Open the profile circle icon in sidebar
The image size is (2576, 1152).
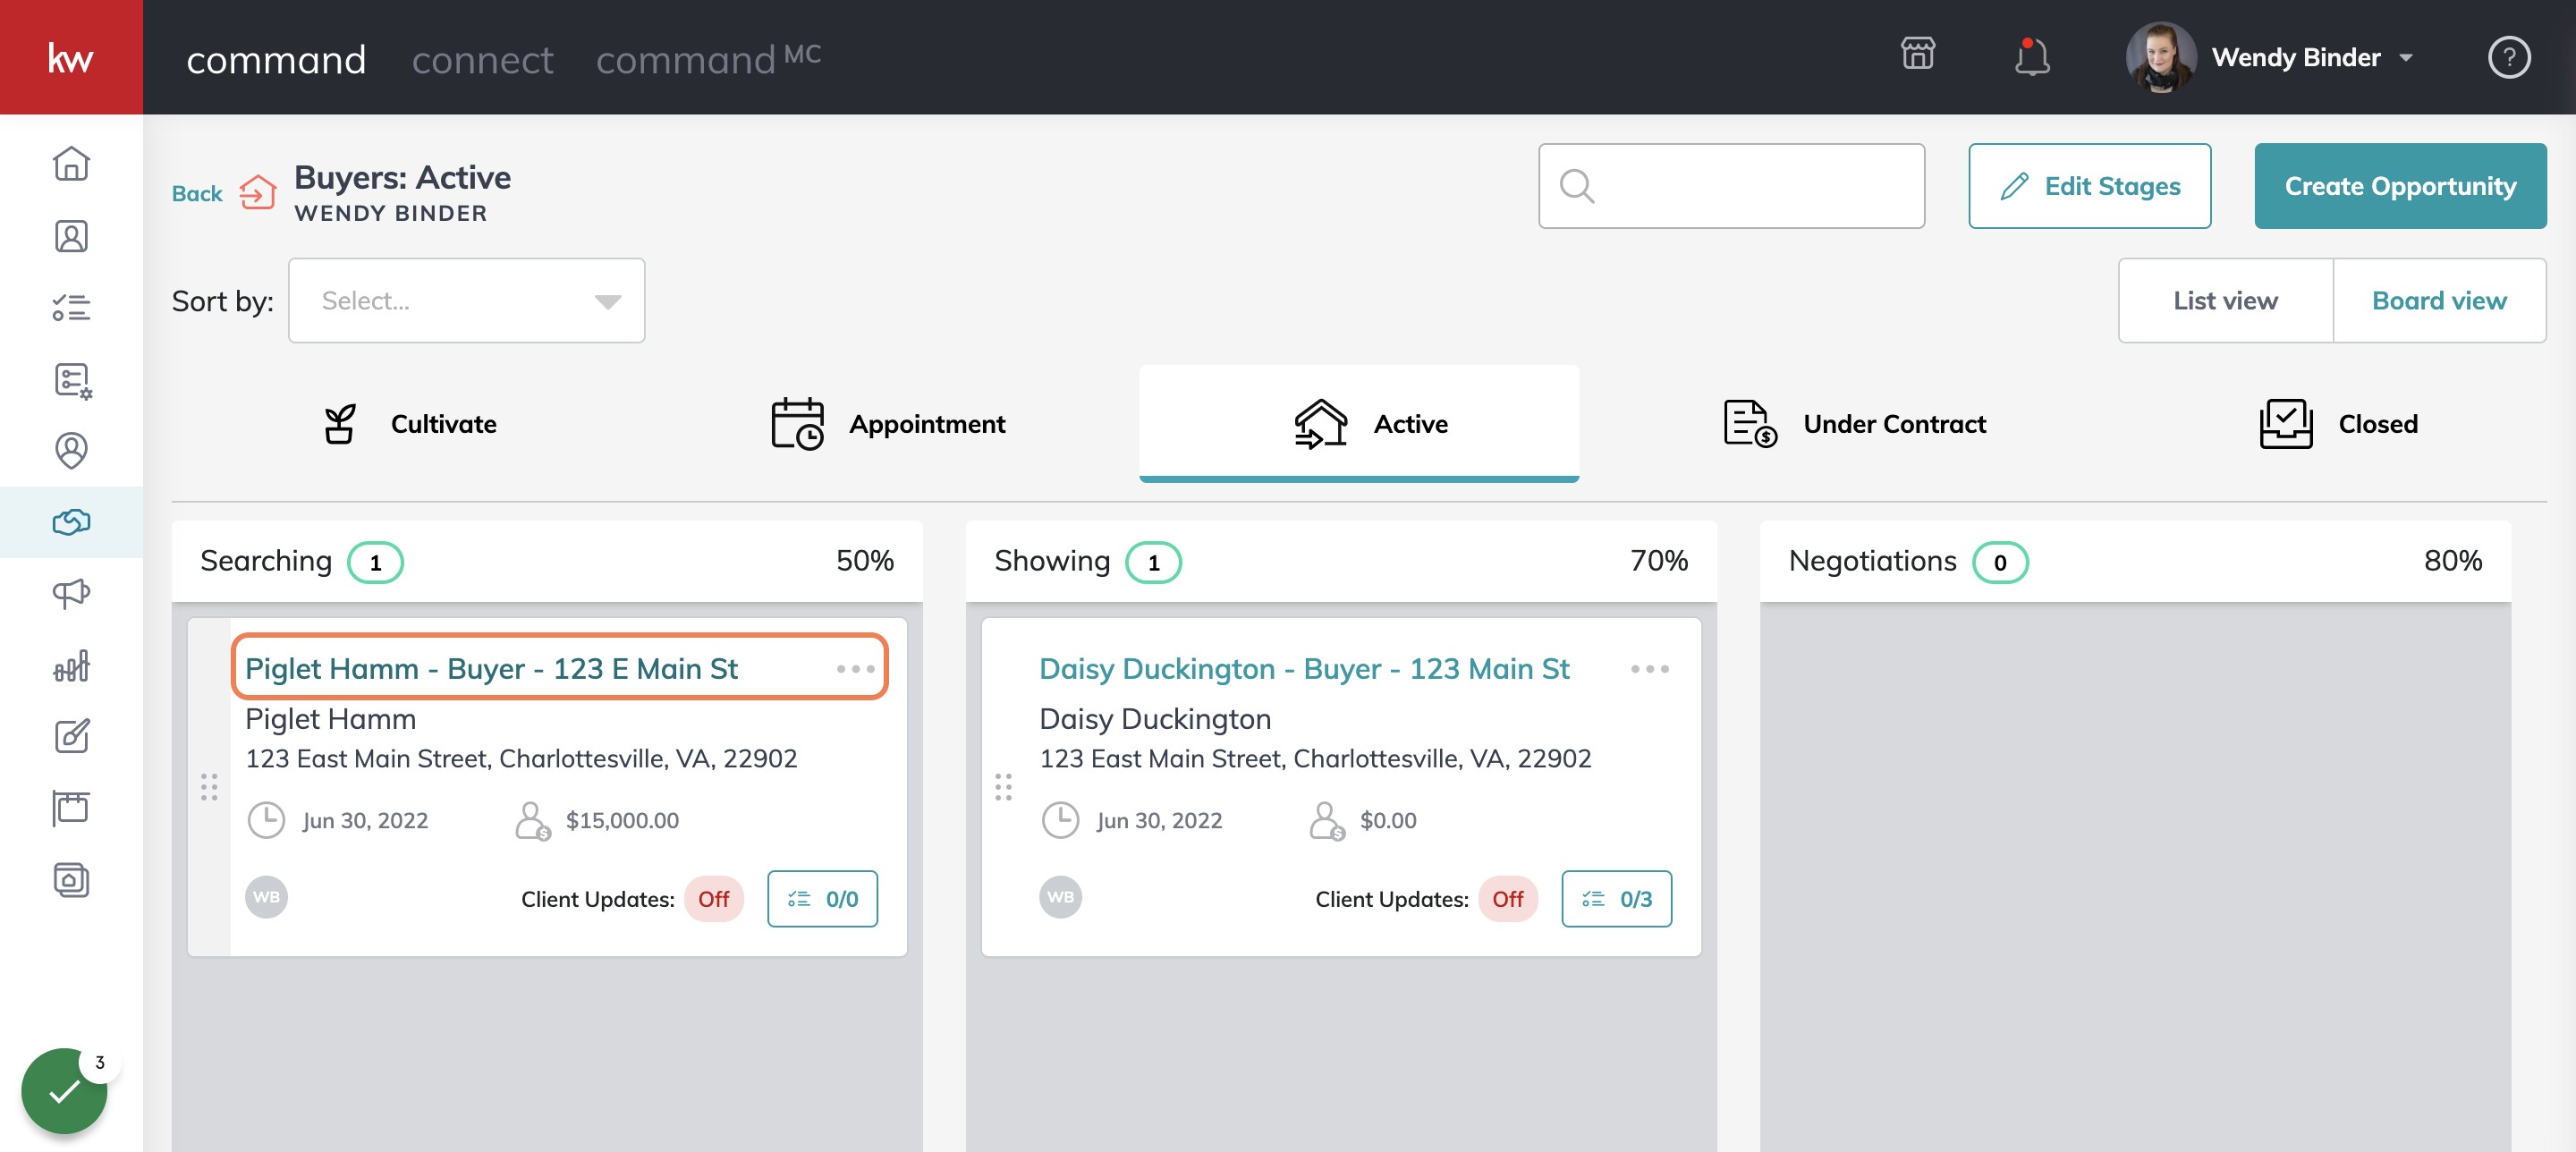[x=71, y=450]
